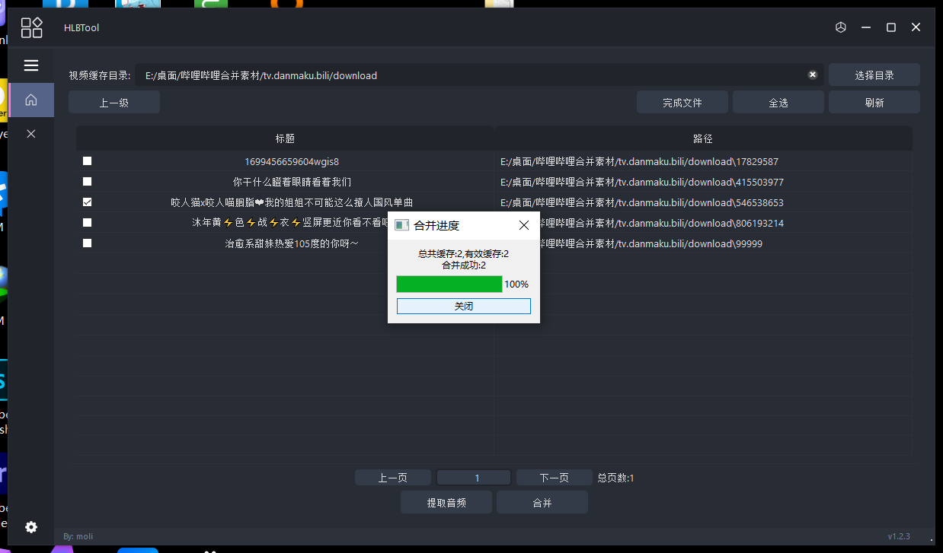Image resolution: width=943 pixels, height=553 pixels.
Task: Go to the home sidebar icon
Action: 31,100
